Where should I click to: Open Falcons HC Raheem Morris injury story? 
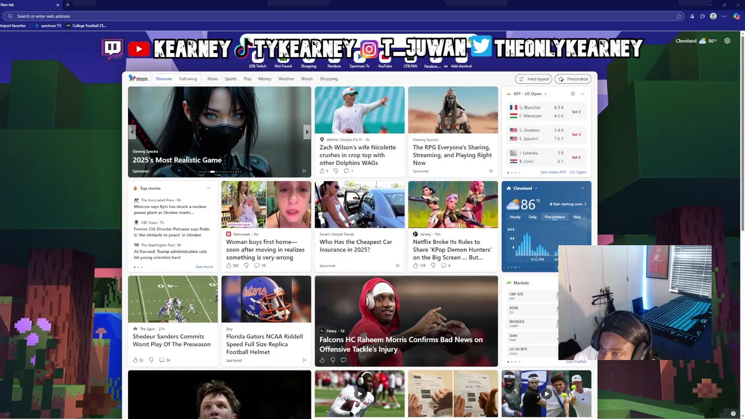tap(406, 321)
